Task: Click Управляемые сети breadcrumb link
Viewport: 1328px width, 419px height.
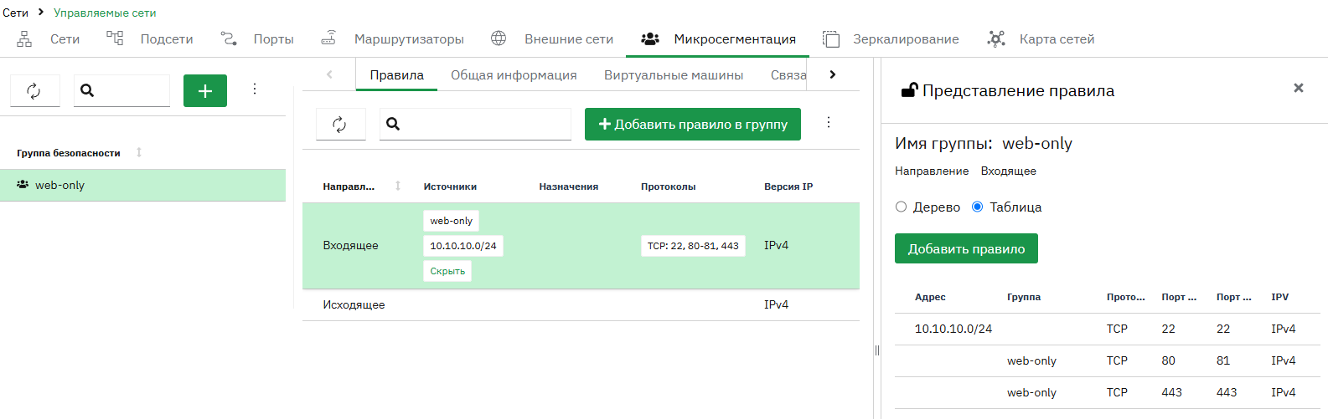Action: (x=105, y=13)
